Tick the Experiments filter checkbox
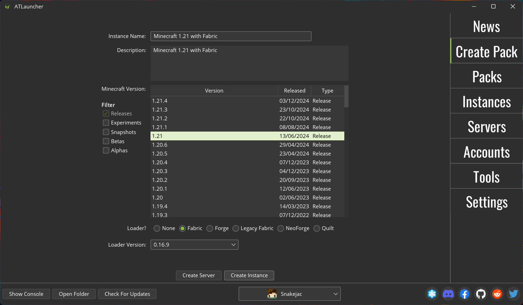Image resolution: width=523 pixels, height=305 pixels. click(x=106, y=123)
